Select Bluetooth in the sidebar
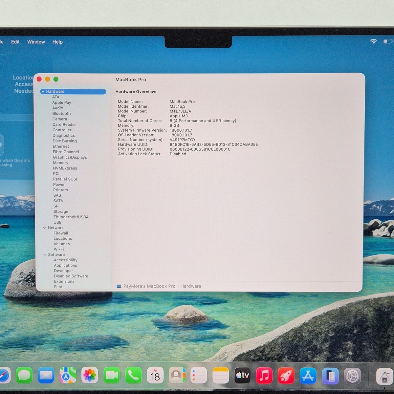Image resolution: width=394 pixels, height=394 pixels. pos(61,114)
